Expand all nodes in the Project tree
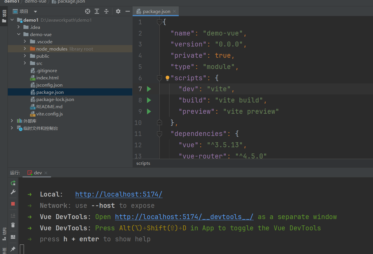Image resolution: width=373 pixels, height=254 pixels. (97, 11)
